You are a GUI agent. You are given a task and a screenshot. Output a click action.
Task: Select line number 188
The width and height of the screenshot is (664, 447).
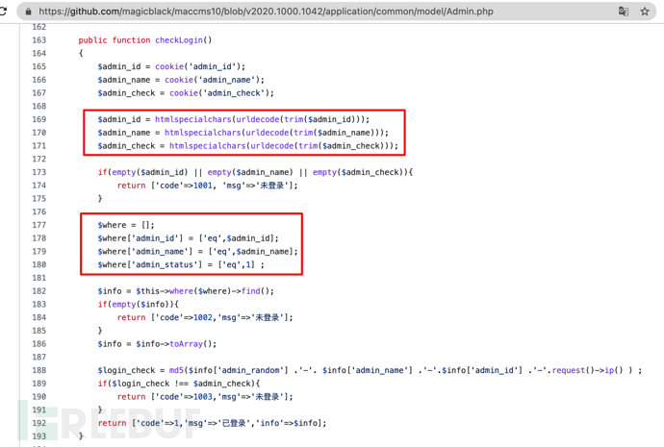tap(38, 370)
